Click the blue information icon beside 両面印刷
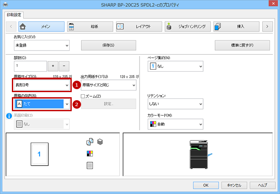This screenshot has height=194, width=280. [9, 116]
